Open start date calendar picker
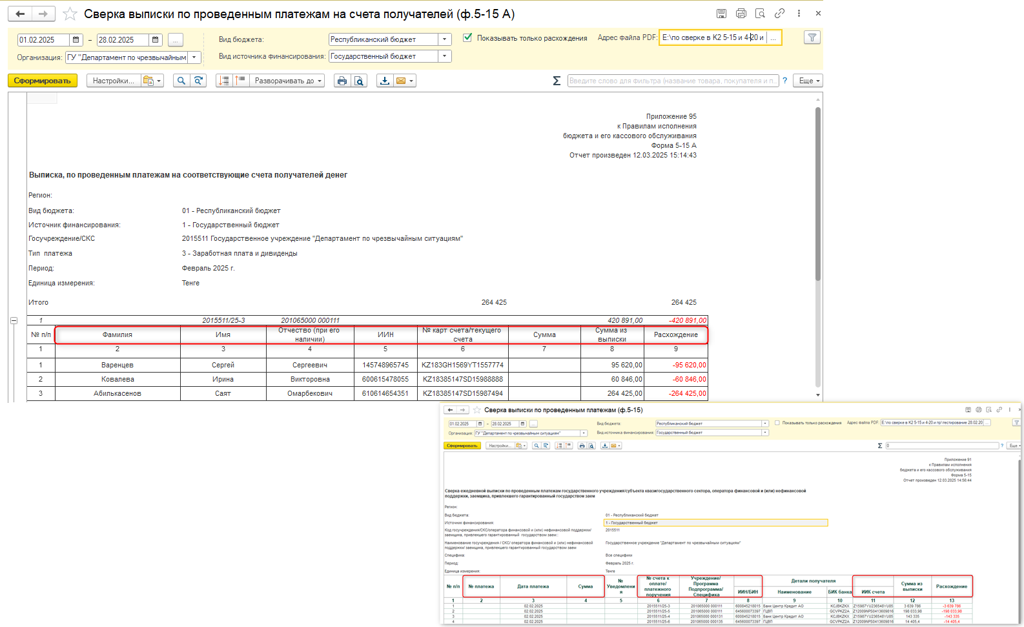1024x627 pixels. tap(76, 40)
